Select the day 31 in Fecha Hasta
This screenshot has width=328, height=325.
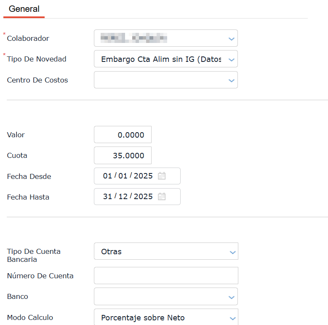tap(107, 197)
